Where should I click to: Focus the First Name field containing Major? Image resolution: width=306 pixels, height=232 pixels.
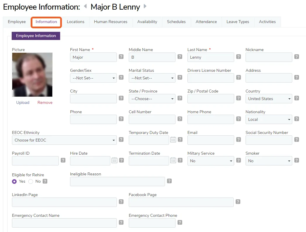click(x=93, y=57)
